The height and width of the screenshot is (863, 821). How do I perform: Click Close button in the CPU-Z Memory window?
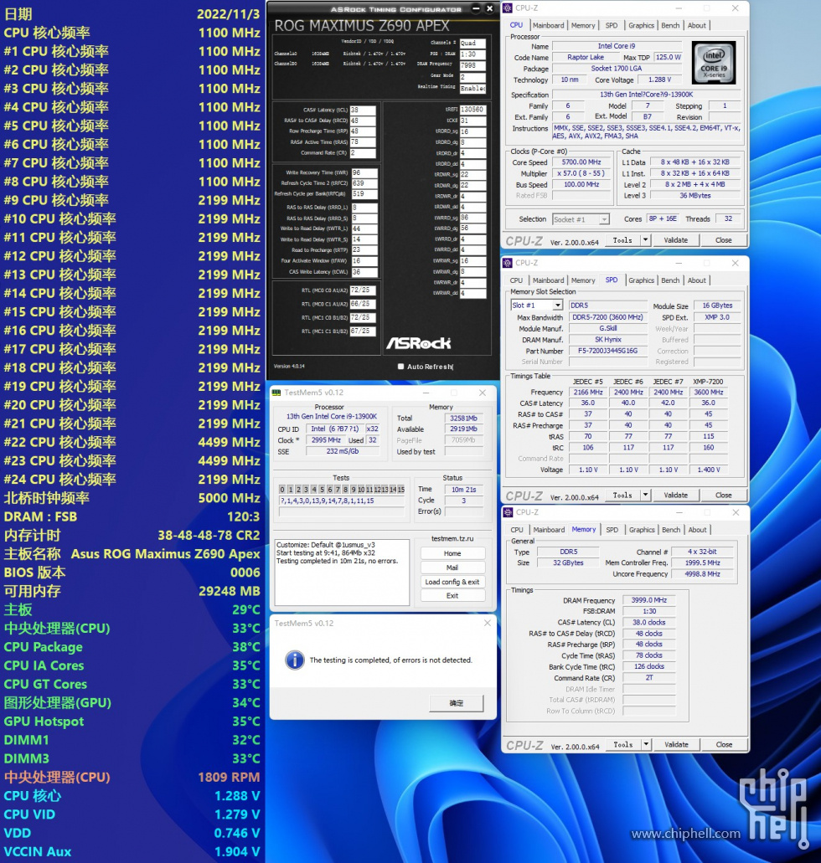click(x=724, y=745)
